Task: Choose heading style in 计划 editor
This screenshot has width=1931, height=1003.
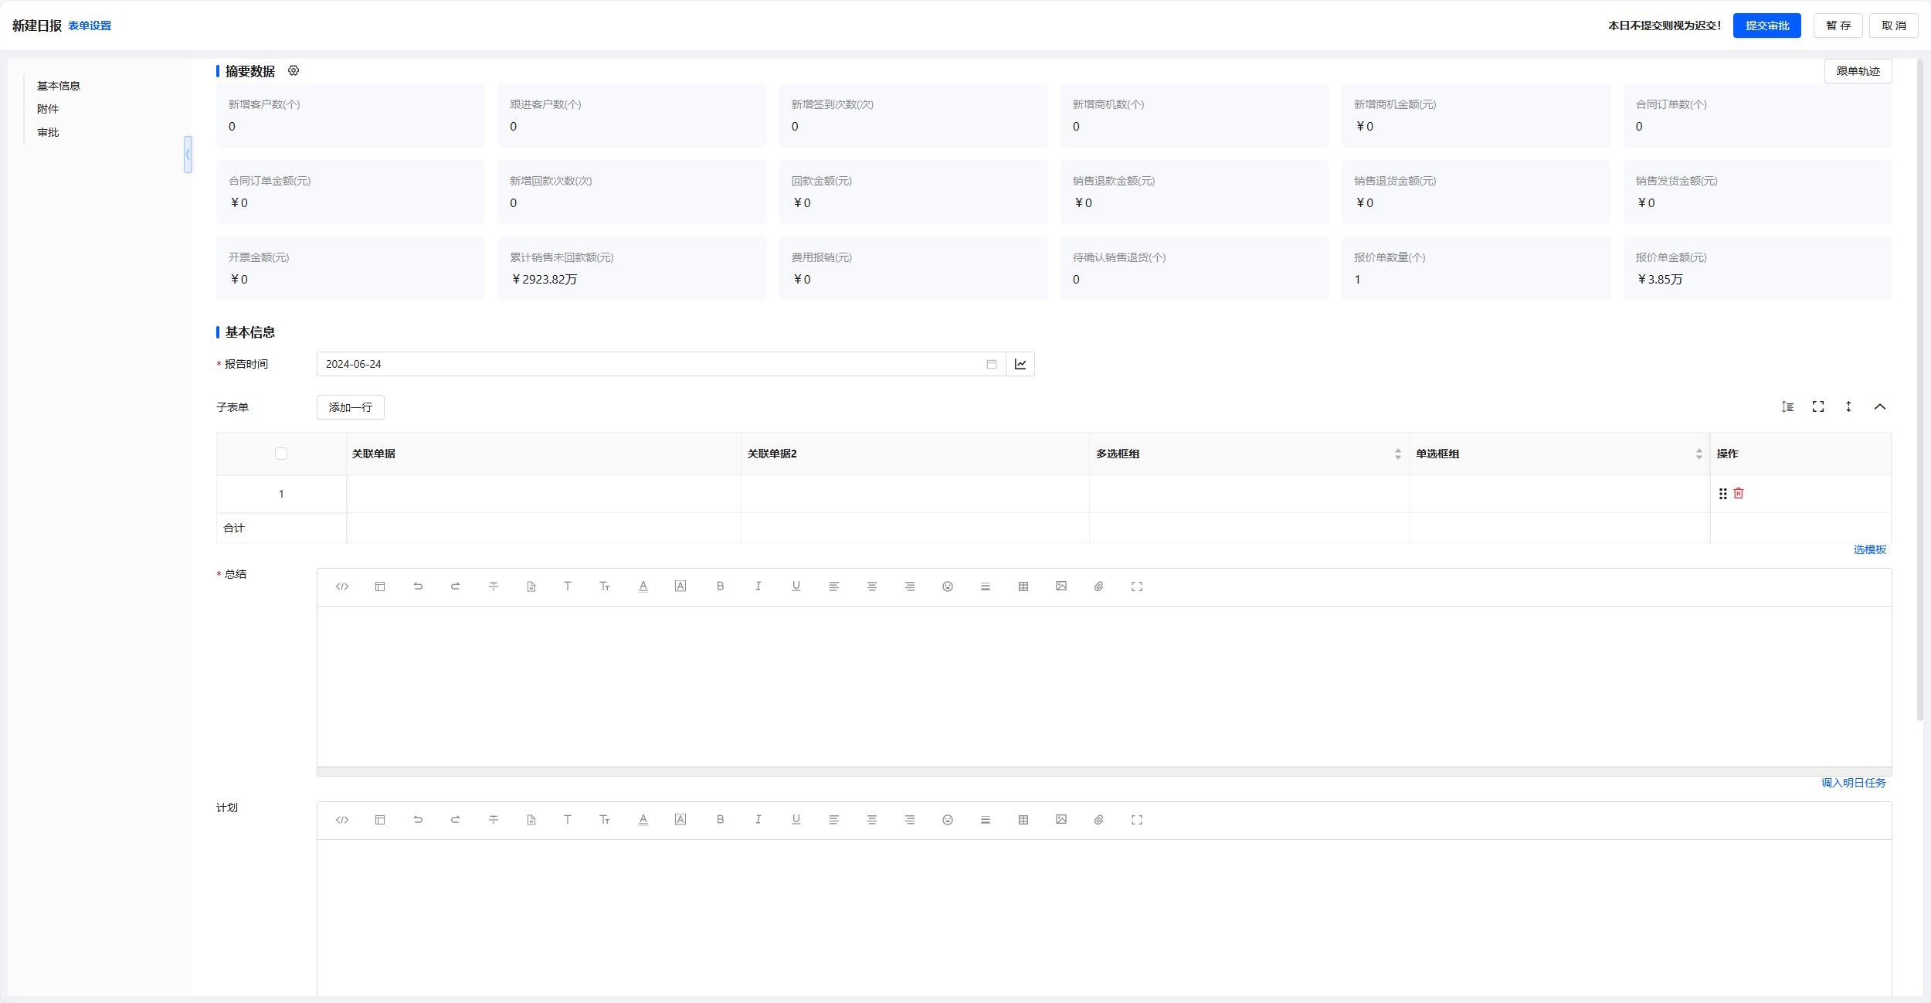Action: click(x=568, y=820)
